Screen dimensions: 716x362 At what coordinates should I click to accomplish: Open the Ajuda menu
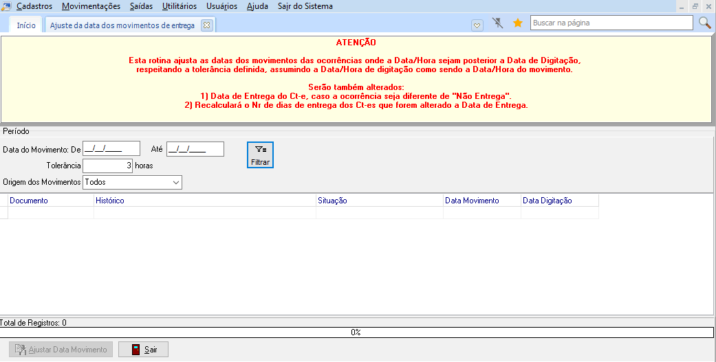tap(257, 6)
